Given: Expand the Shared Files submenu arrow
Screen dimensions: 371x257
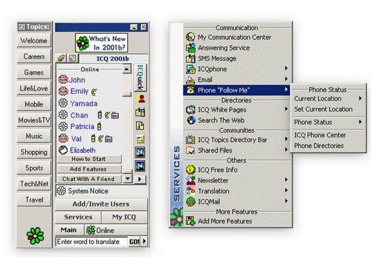Looking at the screenshot, I should tap(286, 150).
